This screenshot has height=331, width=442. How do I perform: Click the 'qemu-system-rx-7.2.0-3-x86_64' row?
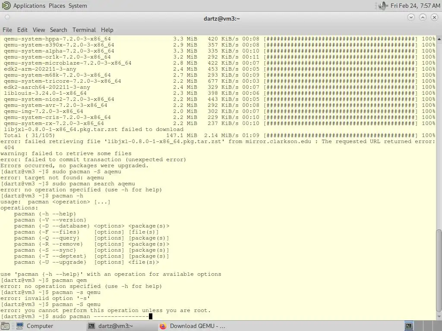219,123
